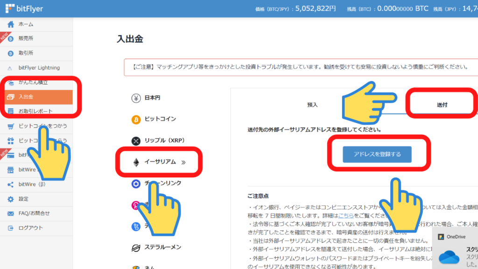Switch to the 送付 send tab
This screenshot has height=269, width=478.
point(442,105)
